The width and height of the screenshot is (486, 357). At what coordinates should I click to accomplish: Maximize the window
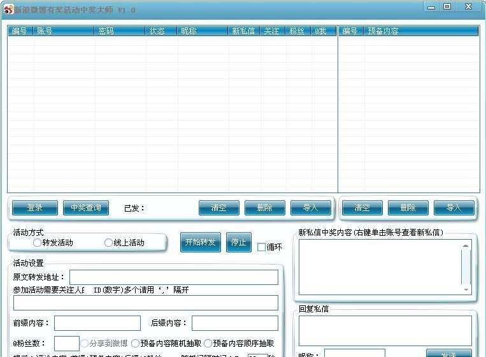(447, 7)
